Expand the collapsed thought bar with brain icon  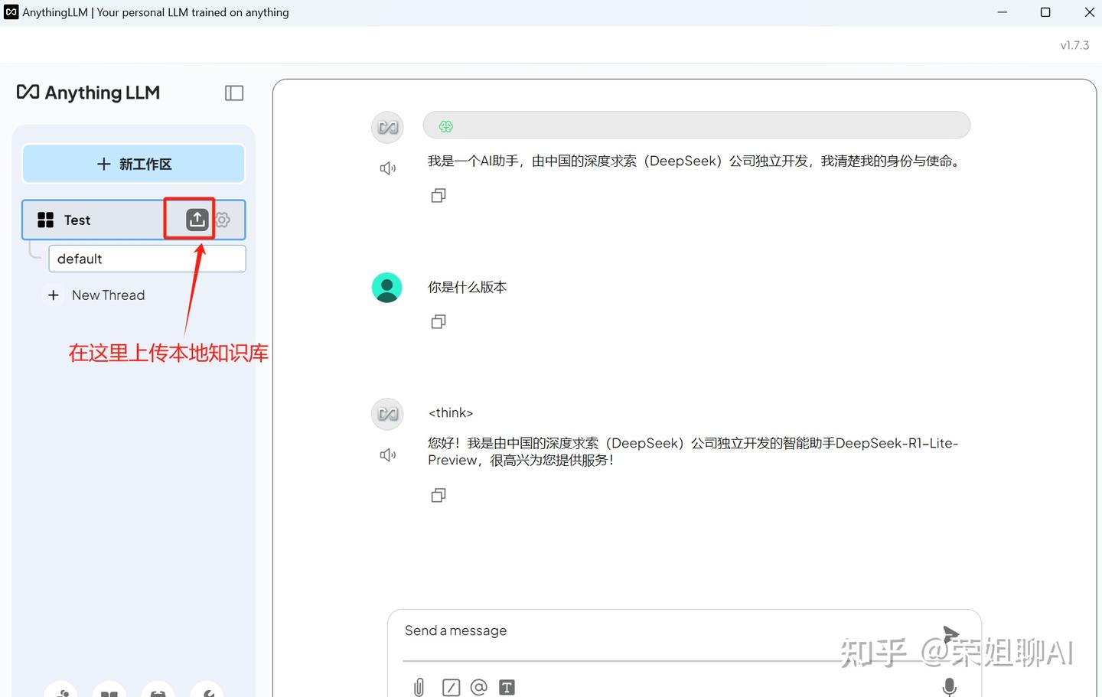coord(696,125)
